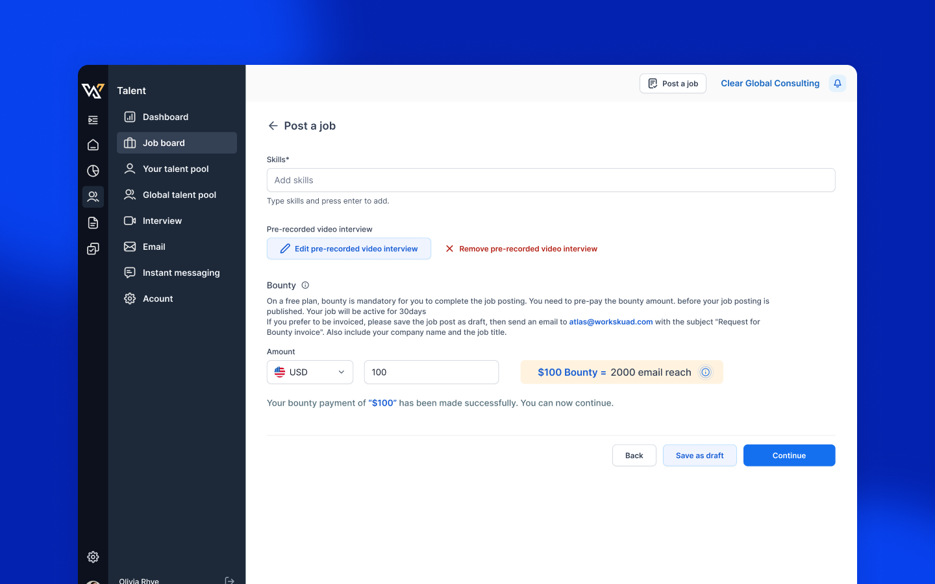Click Save as draft

click(699, 456)
